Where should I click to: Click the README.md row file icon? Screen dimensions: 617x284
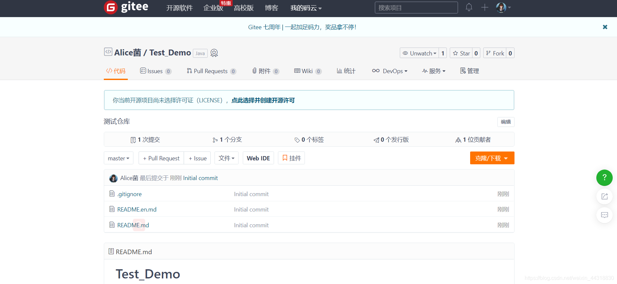coord(112,225)
